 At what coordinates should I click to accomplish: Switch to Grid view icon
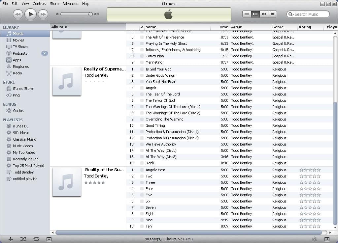pyautogui.click(x=264, y=14)
